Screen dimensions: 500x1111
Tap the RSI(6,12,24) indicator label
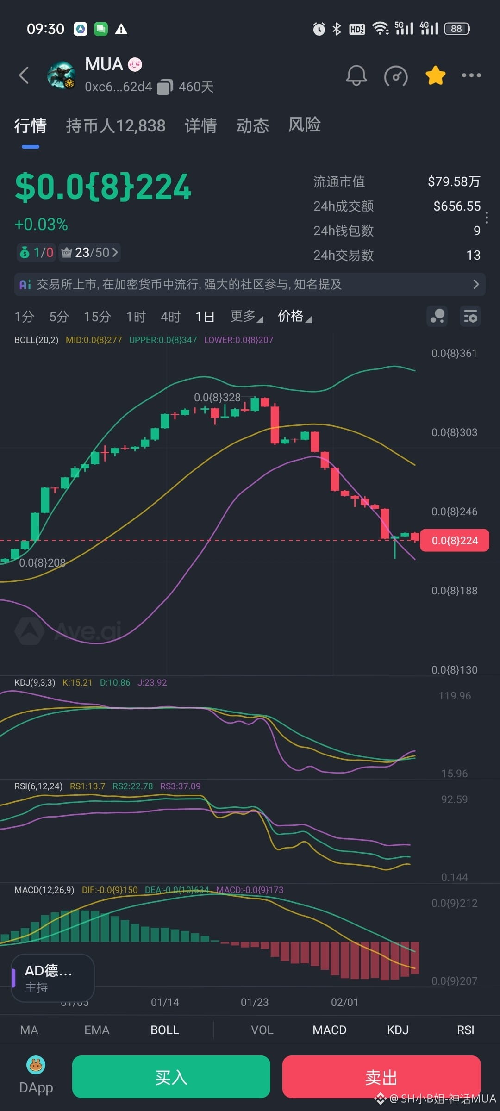click(38, 786)
